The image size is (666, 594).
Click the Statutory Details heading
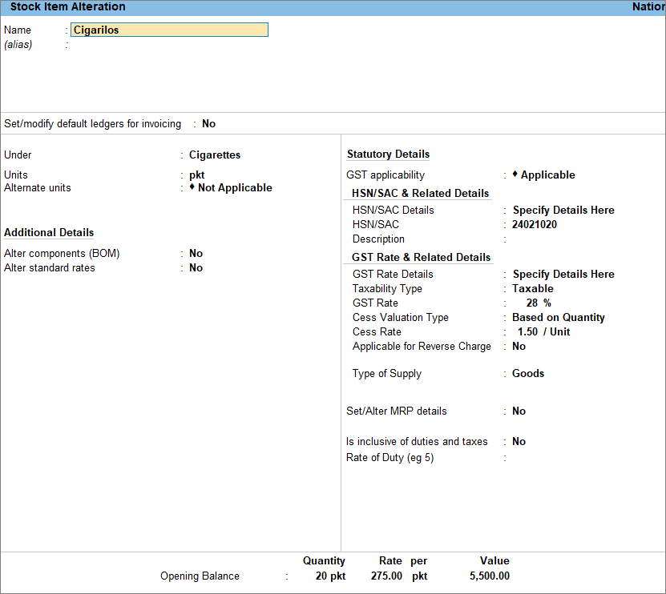[x=388, y=154]
